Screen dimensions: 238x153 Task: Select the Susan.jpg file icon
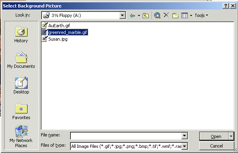44,39
